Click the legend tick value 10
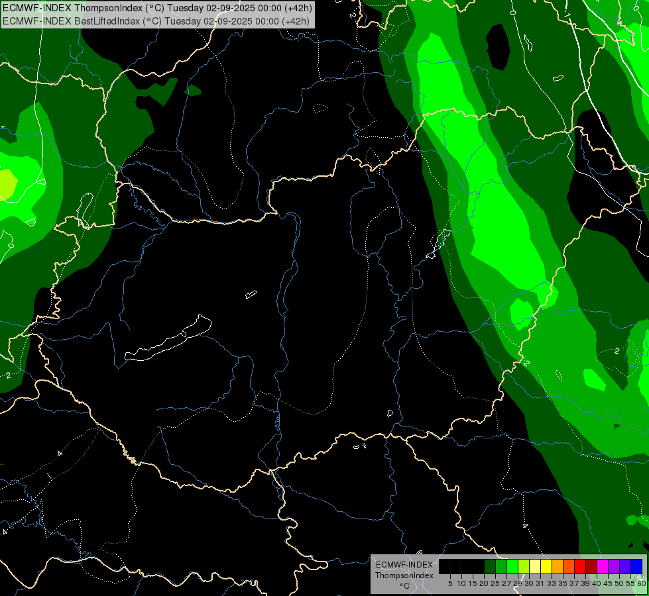 (x=461, y=583)
